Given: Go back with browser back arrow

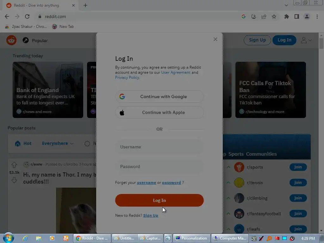Looking at the screenshot, I should coord(7,16).
